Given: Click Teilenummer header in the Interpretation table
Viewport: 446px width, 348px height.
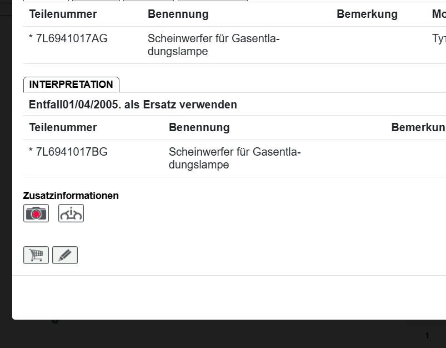Looking at the screenshot, I should [x=63, y=127].
